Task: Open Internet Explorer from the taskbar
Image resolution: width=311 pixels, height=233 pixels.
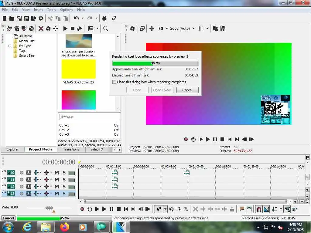Action: 27,227
